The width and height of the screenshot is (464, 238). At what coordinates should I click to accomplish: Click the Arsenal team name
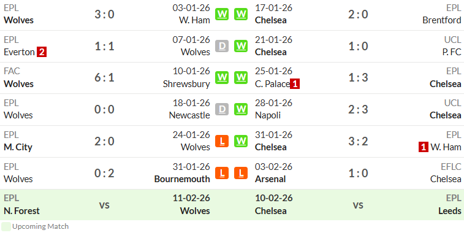(x=270, y=179)
